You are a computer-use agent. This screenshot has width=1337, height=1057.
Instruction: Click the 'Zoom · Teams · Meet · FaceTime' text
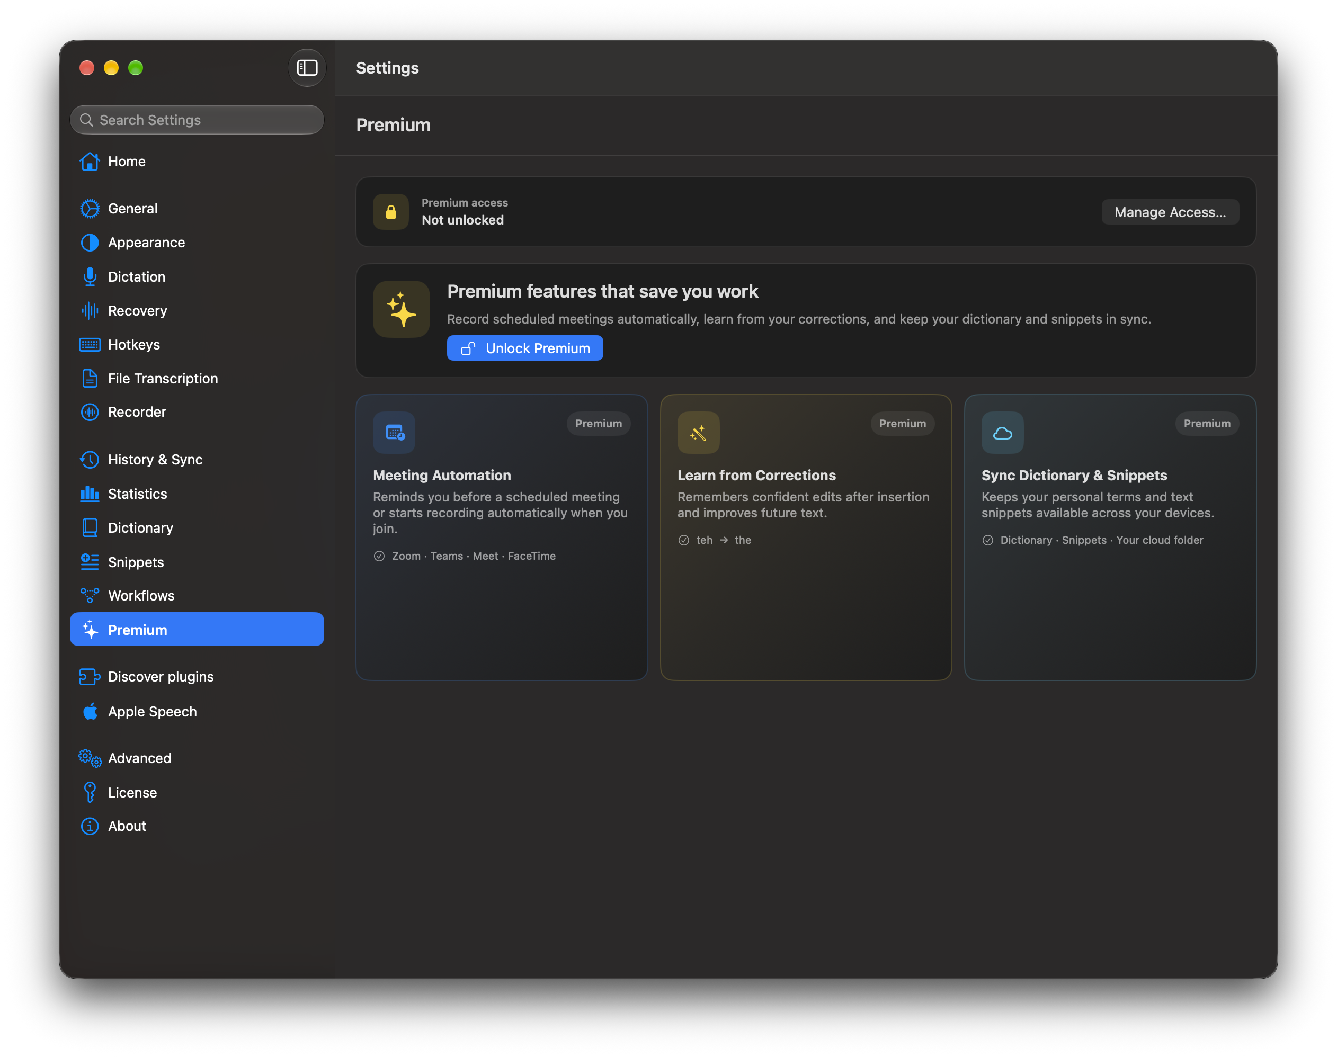(474, 557)
